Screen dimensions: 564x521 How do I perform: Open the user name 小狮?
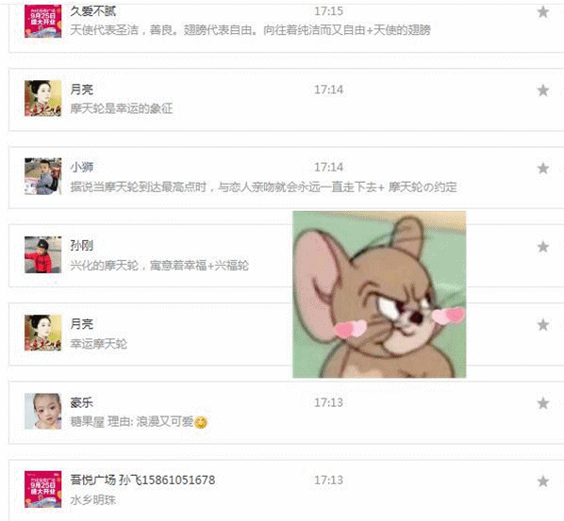(82, 167)
